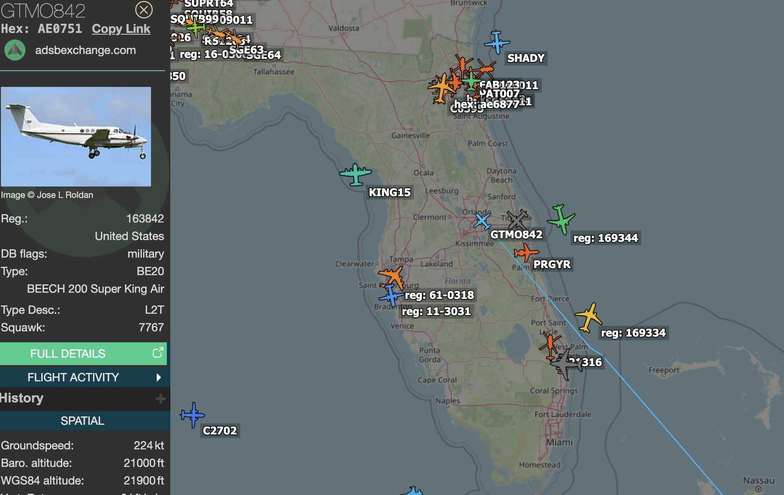Select the orange aircraft reg 61-0318
The height and width of the screenshot is (495, 784).
(392, 276)
